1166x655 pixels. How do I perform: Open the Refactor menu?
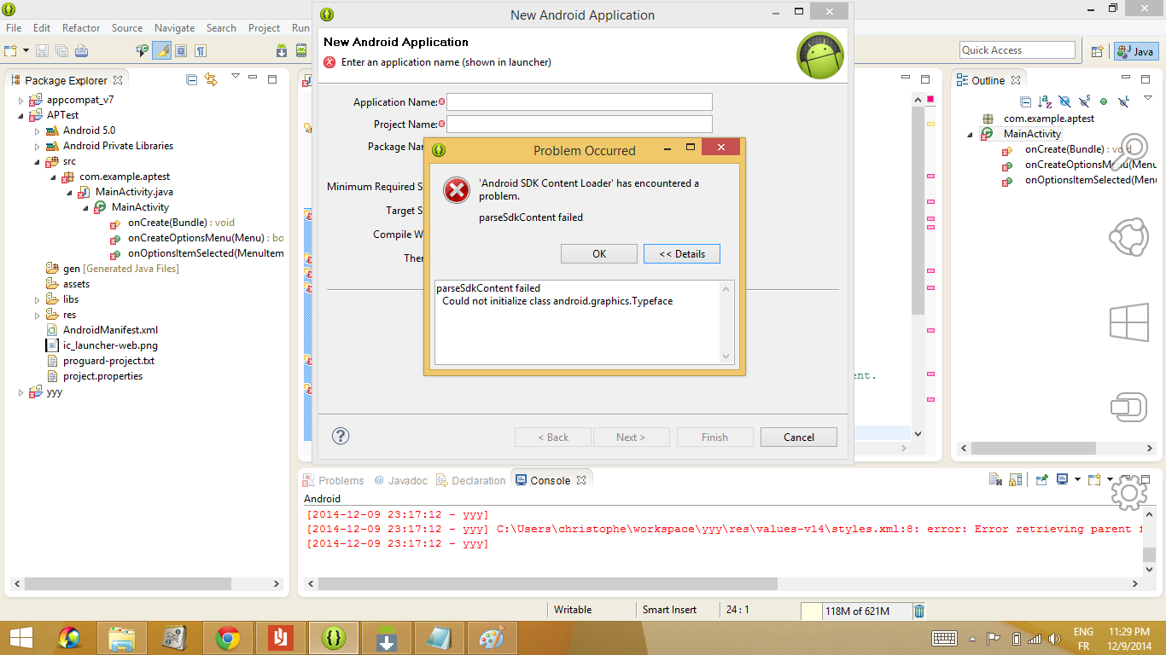point(81,28)
